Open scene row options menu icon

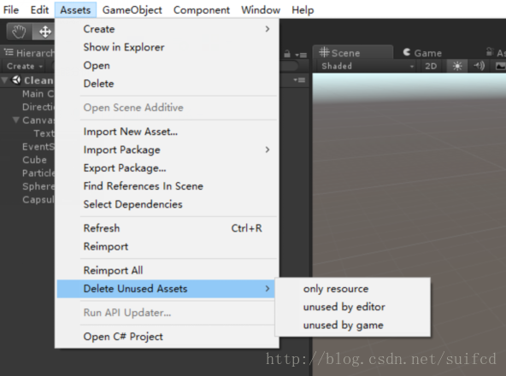tap(299, 80)
